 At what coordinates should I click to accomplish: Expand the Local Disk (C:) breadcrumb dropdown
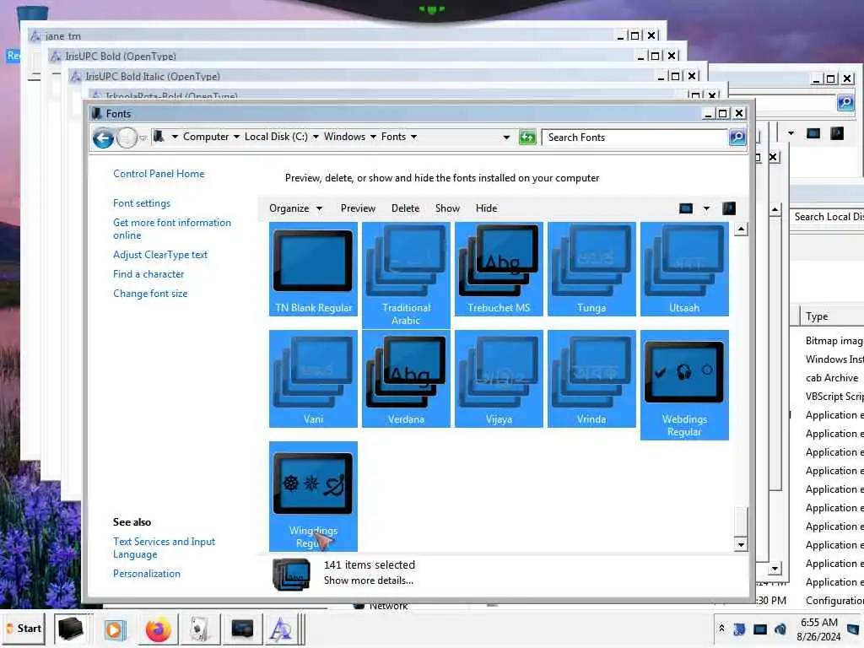pyautogui.click(x=316, y=137)
